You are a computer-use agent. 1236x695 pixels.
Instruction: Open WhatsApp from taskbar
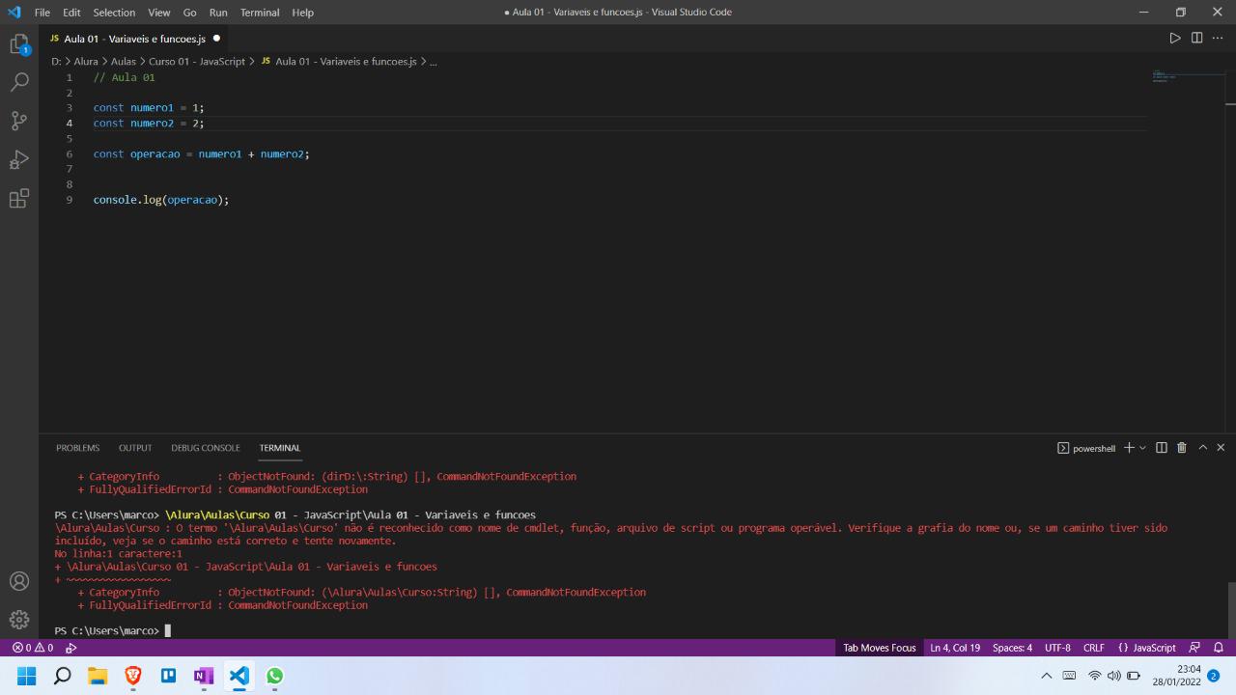[x=275, y=676]
